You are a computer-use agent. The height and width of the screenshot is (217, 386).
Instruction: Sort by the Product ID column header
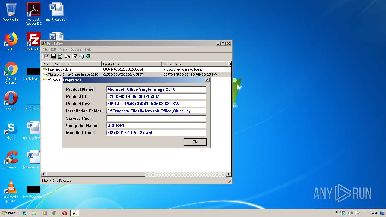(131, 64)
